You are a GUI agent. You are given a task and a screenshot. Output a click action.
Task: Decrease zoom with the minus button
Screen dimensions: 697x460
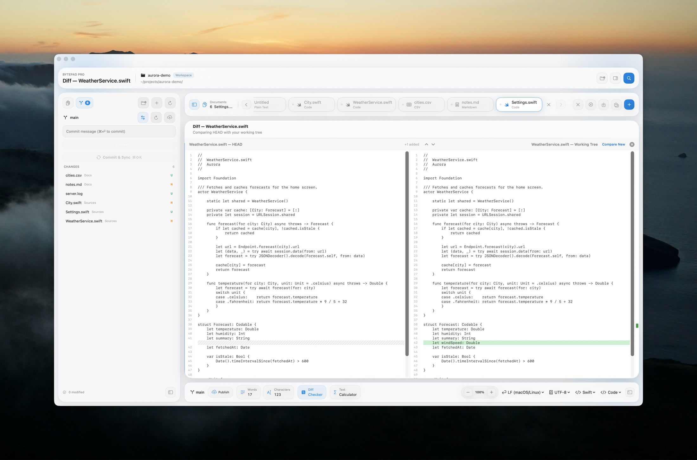click(x=468, y=392)
